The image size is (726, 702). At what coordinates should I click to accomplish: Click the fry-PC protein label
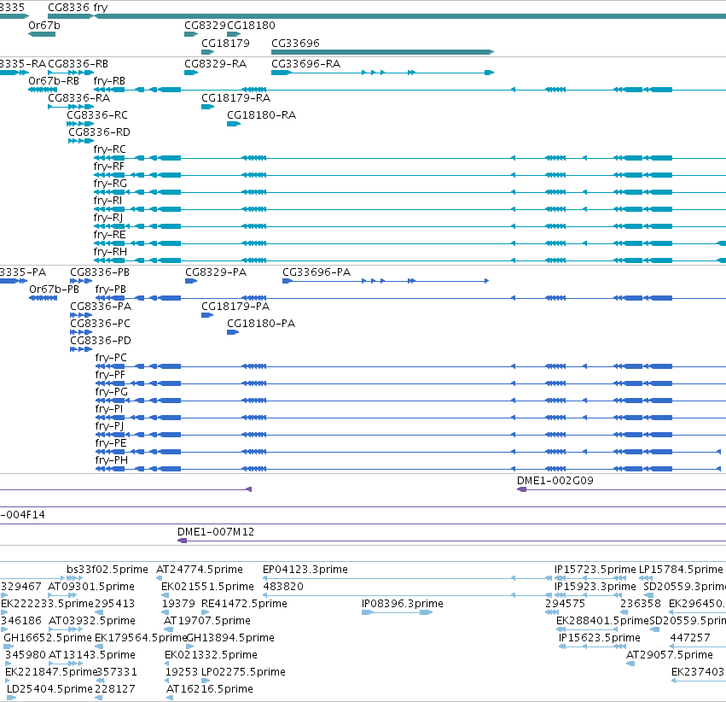click(x=111, y=358)
